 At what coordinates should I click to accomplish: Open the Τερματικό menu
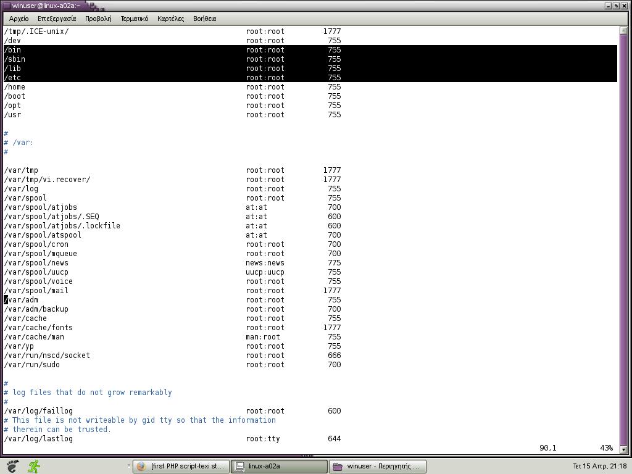pyautogui.click(x=135, y=19)
